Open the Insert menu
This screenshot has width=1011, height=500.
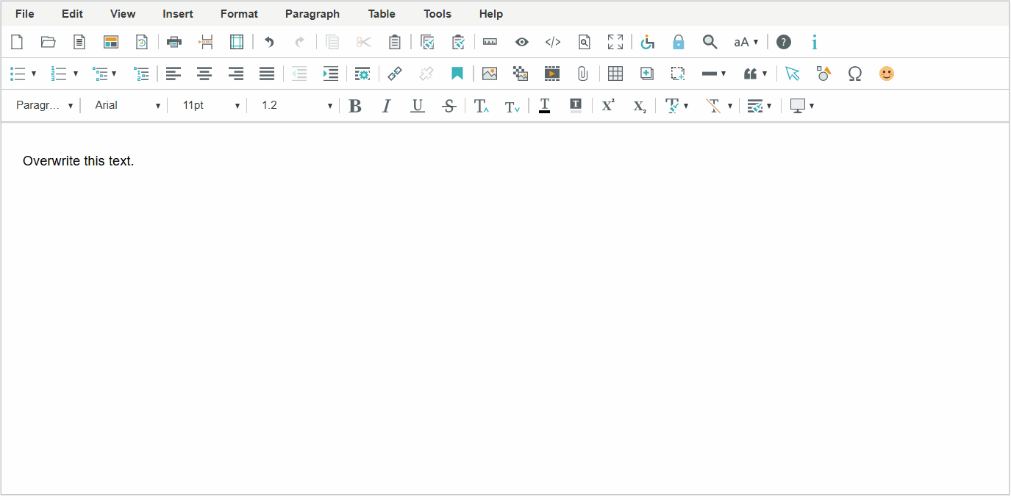pos(178,14)
